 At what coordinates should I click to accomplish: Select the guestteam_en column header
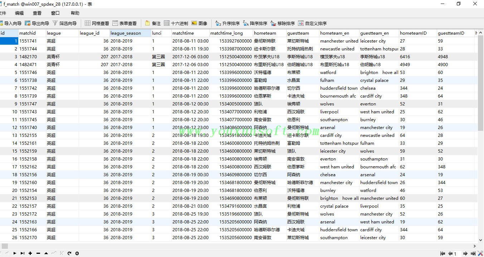coord(379,33)
